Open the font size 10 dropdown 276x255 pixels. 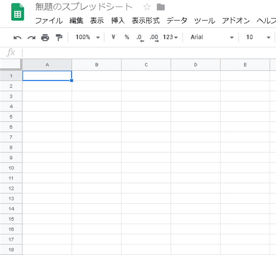pos(258,37)
